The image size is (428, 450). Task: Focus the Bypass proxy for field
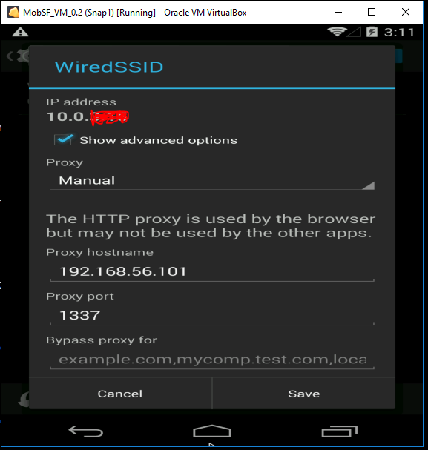(x=212, y=360)
